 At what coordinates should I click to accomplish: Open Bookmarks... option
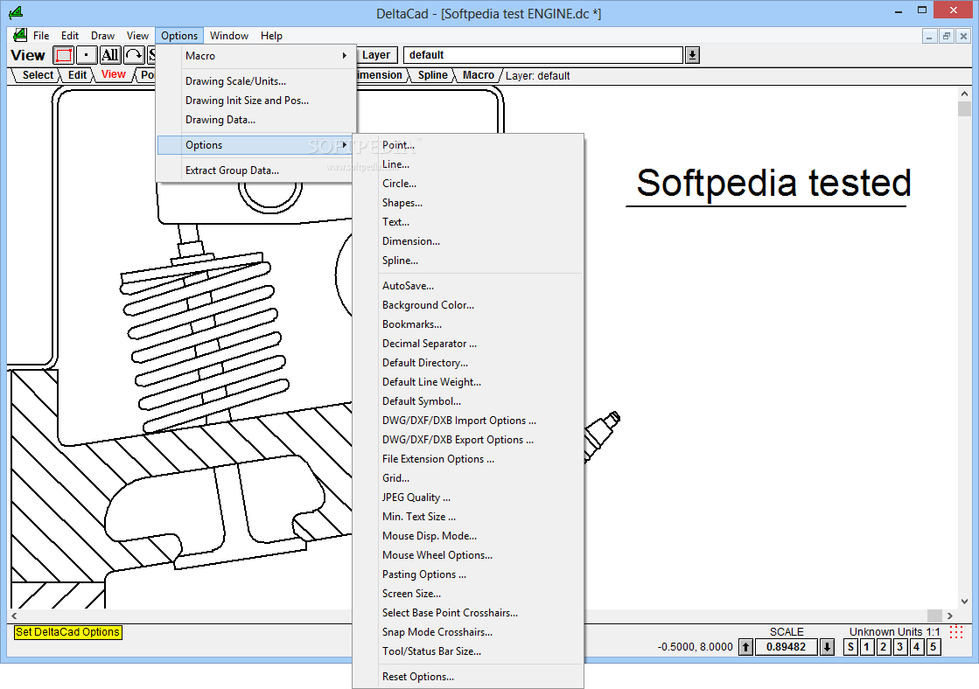coord(468,324)
